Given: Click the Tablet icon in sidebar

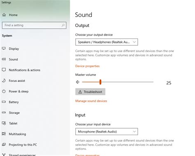Looking at the screenshot, I should click(4, 123).
